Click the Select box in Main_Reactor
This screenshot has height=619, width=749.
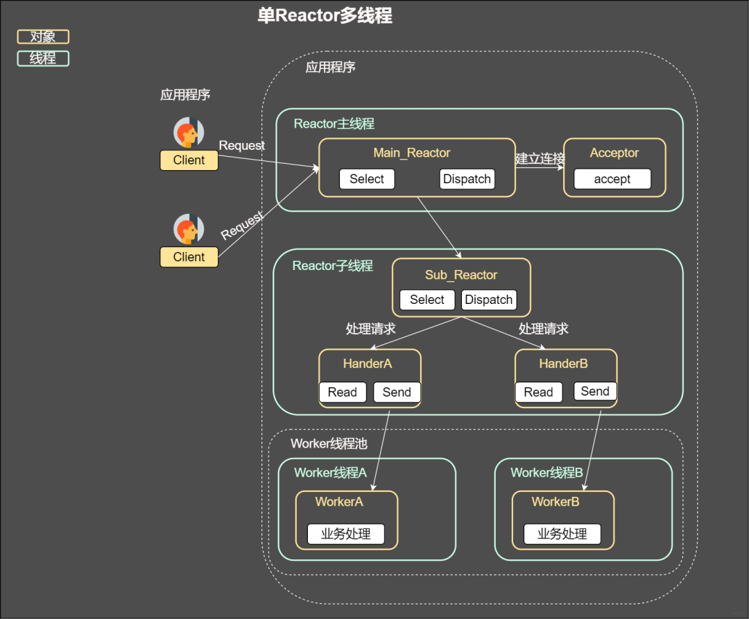(367, 179)
